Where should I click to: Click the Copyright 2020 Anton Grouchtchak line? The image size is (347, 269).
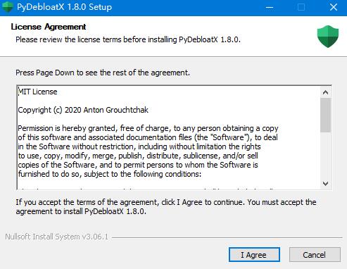point(83,110)
